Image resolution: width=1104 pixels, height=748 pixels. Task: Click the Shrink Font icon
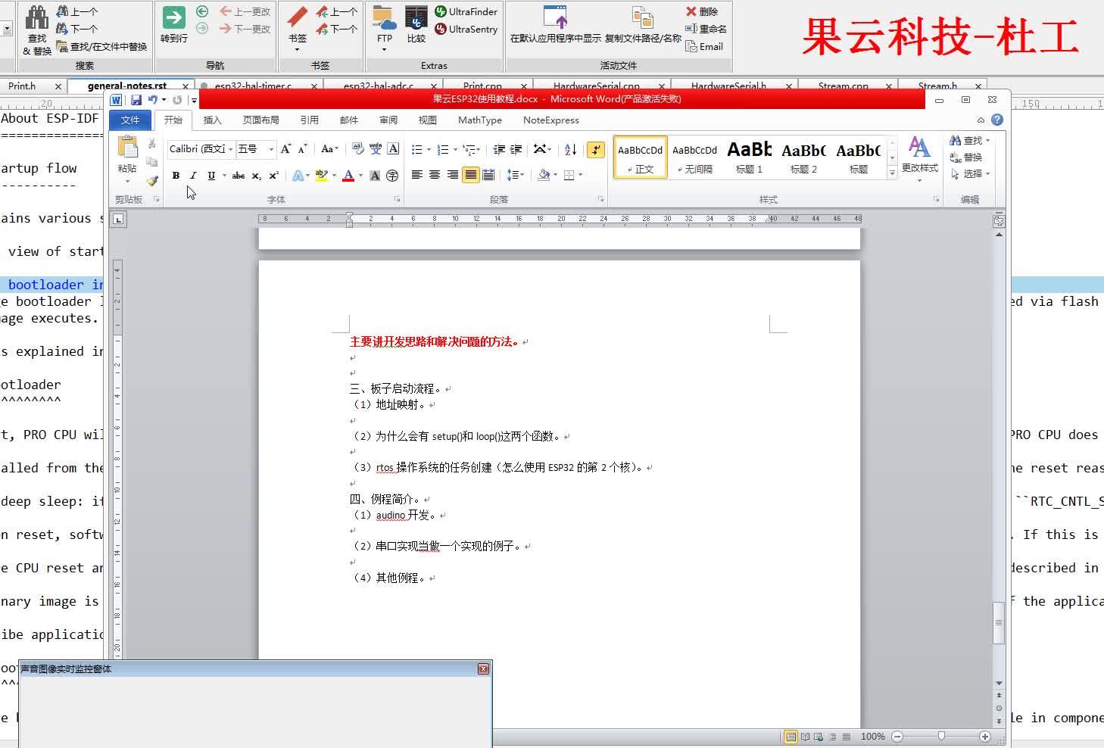pyautogui.click(x=302, y=149)
